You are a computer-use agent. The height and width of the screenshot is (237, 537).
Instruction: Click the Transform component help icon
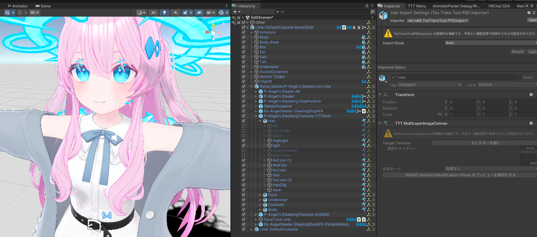coord(531,95)
